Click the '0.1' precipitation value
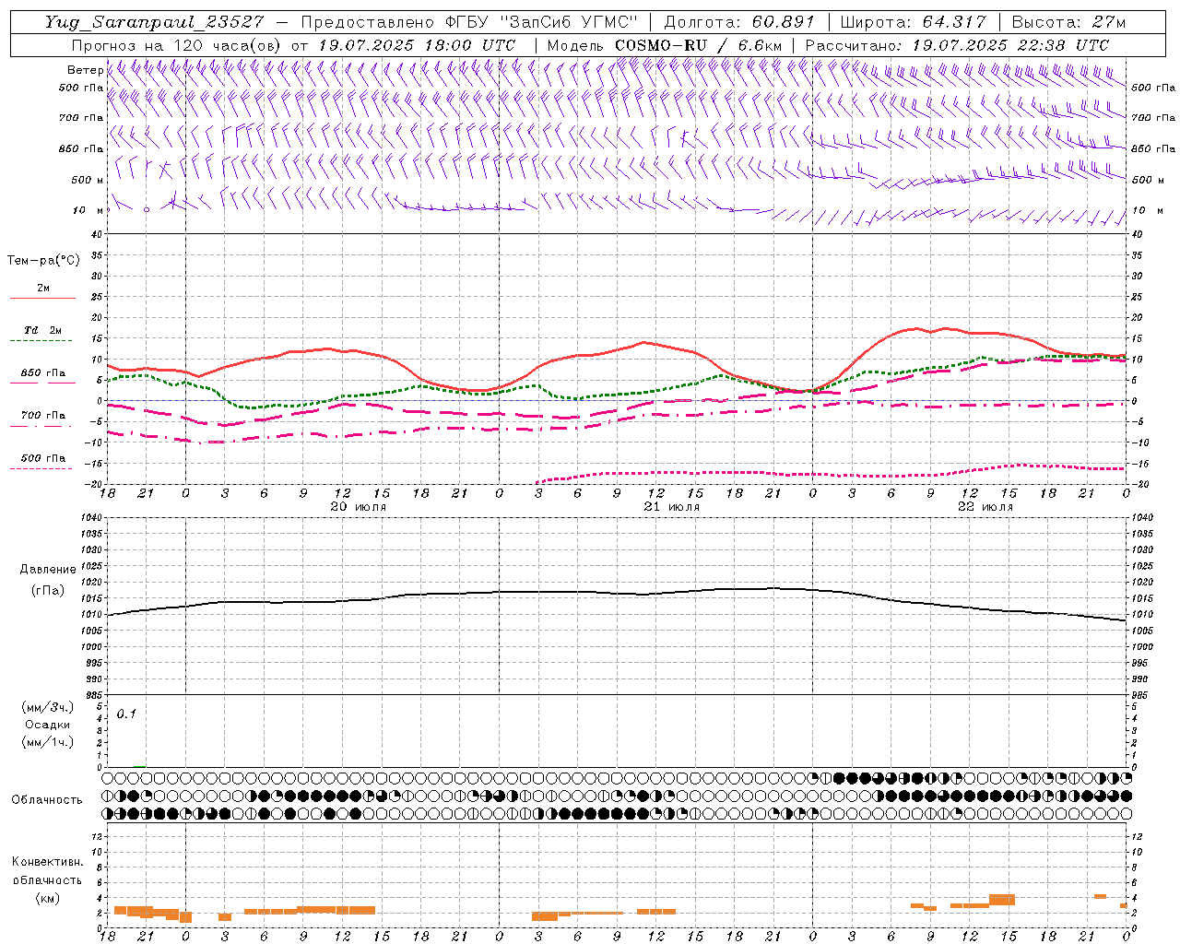 [126, 714]
